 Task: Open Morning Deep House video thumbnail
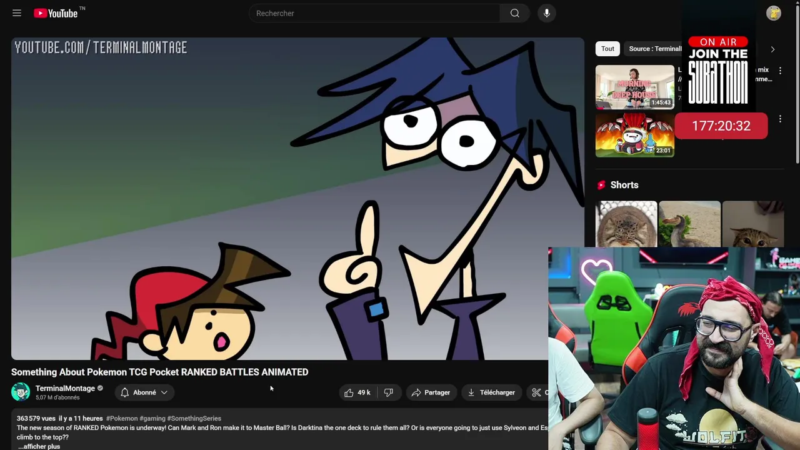(x=635, y=87)
